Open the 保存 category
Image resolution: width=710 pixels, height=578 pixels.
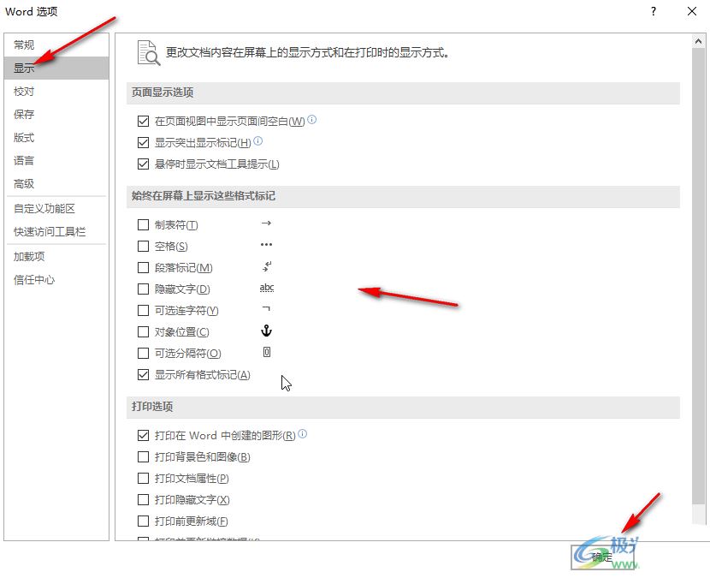pos(56,114)
